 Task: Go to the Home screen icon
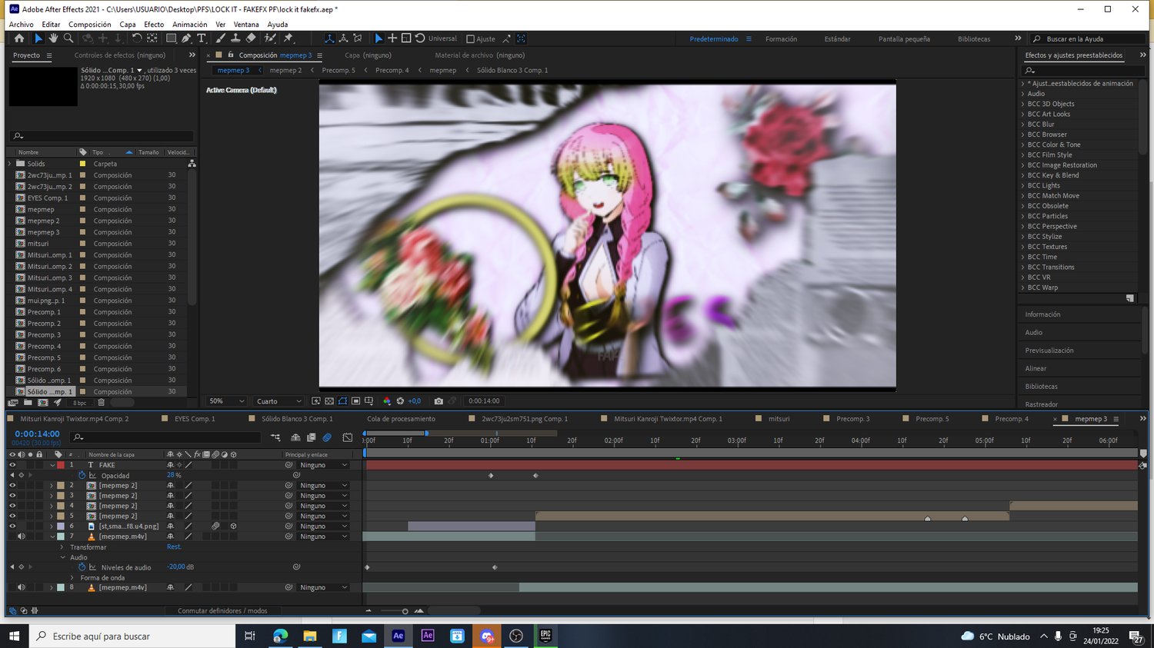click(19, 38)
